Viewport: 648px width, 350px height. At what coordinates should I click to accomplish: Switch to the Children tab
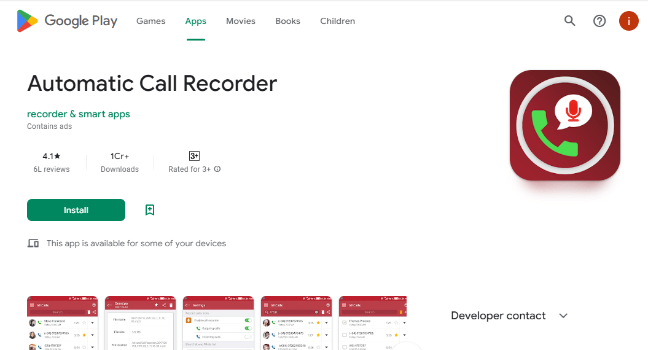338,21
